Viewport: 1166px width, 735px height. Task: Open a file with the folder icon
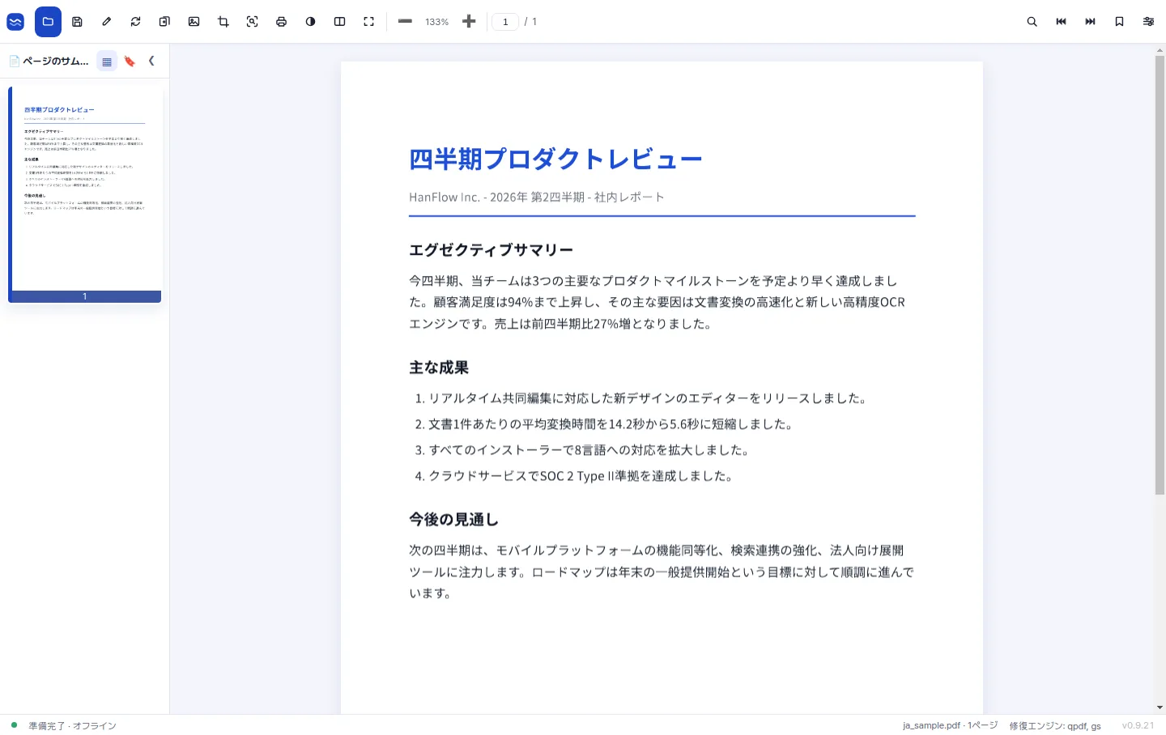(x=48, y=22)
